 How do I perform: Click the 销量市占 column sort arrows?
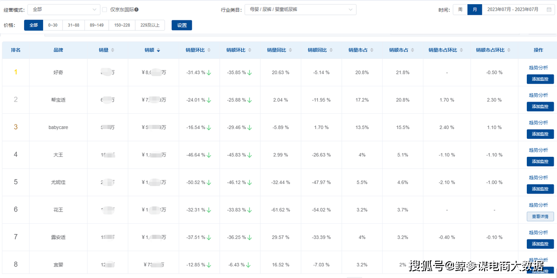click(373, 50)
